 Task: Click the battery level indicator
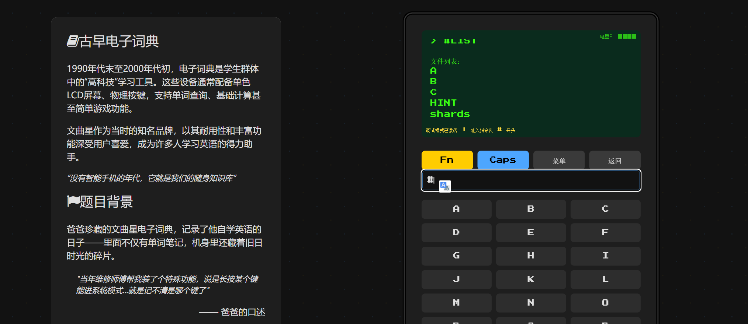point(627,36)
